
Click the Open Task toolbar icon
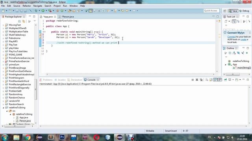point(74,11)
